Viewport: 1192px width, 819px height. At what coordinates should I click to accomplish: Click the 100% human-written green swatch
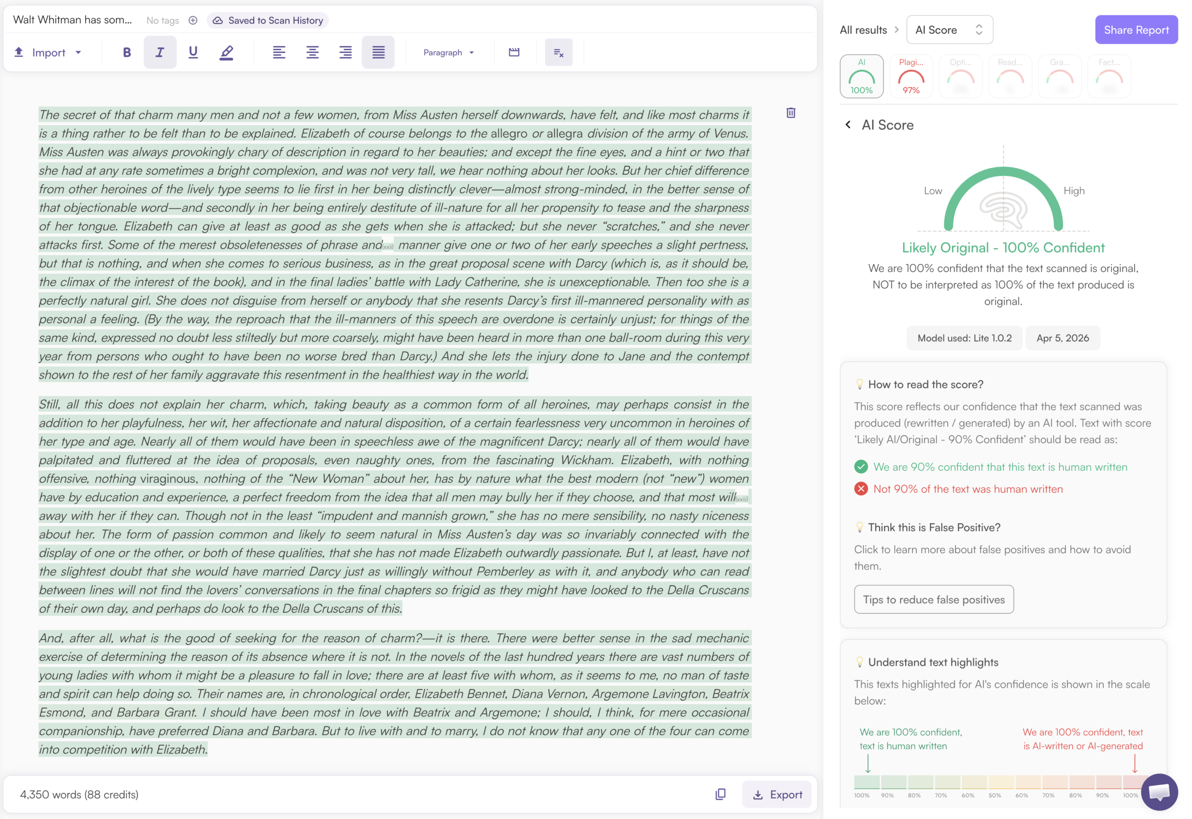[867, 782]
